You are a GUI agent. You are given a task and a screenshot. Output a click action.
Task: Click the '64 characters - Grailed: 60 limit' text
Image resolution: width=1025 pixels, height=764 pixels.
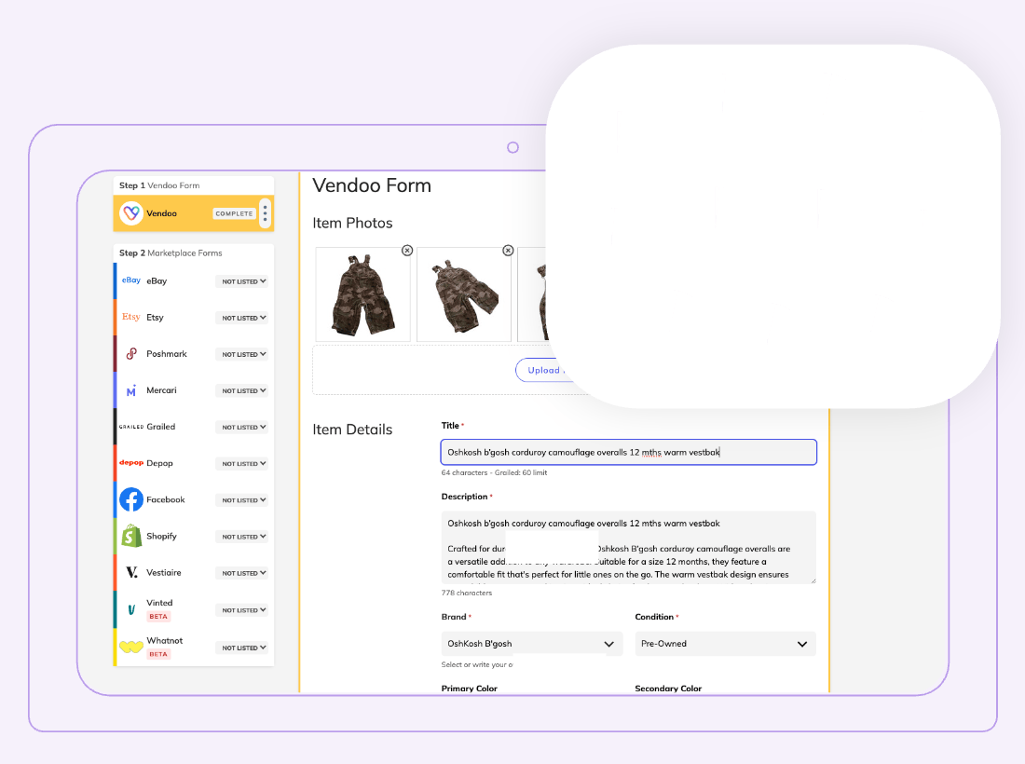pyautogui.click(x=494, y=472)
